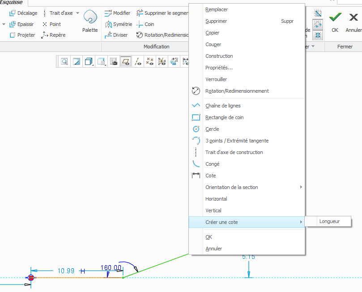
Task: Select the Diviser divide tool
Action: tap(116, 35)
